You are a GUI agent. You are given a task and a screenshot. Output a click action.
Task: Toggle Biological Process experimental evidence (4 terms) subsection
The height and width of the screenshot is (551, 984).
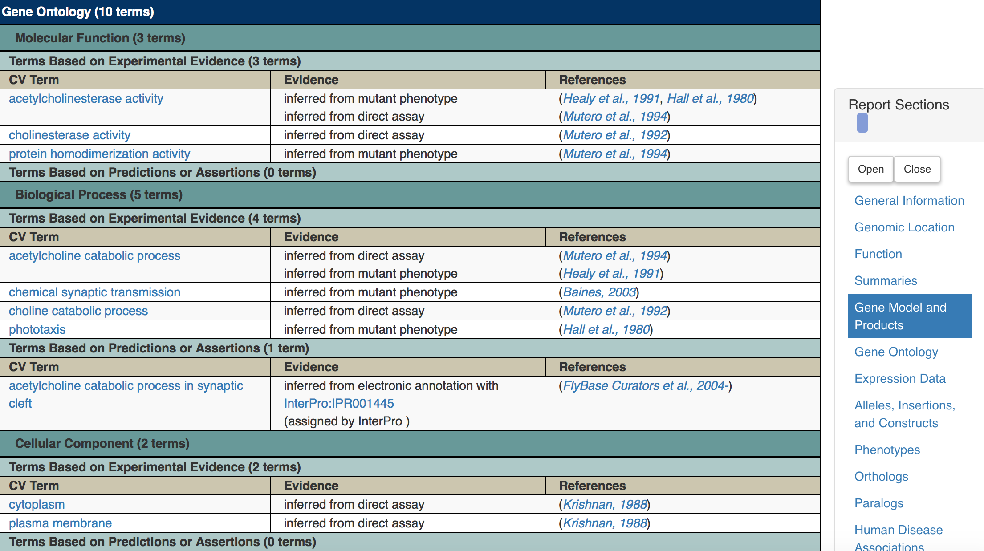click(x=410, y=218)
